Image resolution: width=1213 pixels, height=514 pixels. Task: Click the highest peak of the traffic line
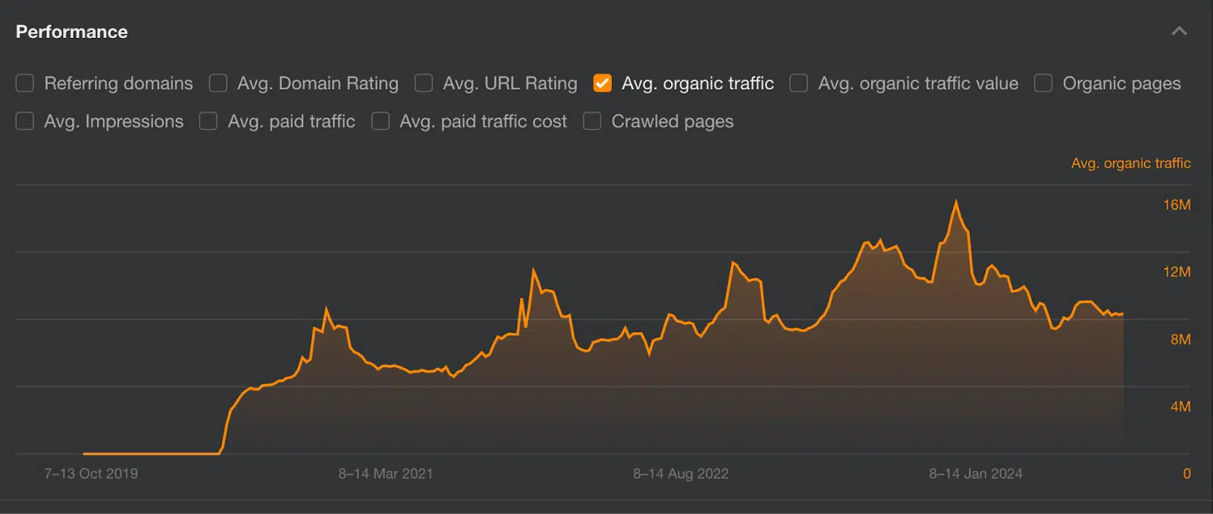point(956,202)
